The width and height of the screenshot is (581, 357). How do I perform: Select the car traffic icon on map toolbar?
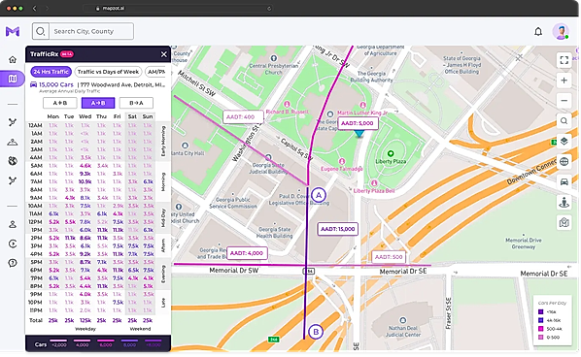564,182
